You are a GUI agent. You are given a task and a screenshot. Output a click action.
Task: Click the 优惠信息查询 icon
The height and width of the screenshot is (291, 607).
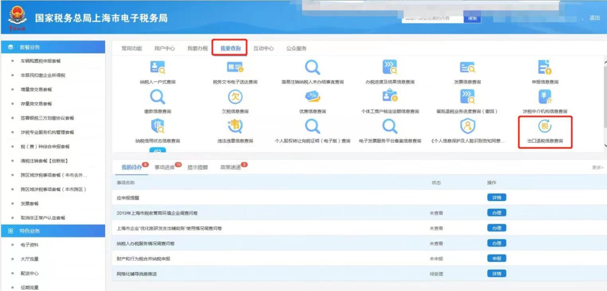[312, 98]
